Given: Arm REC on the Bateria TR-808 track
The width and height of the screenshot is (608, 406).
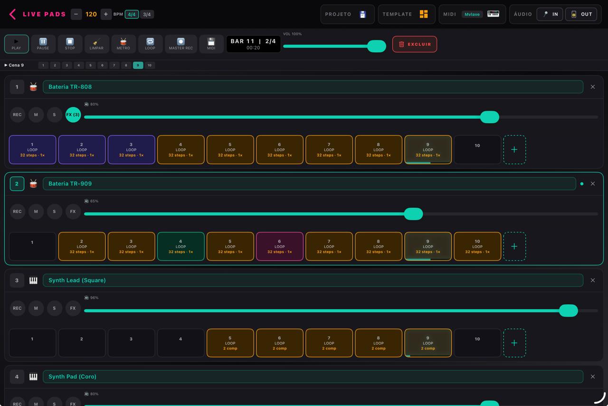Looking at the screenshot, I should pyautogui.click(x=17, y=115).
